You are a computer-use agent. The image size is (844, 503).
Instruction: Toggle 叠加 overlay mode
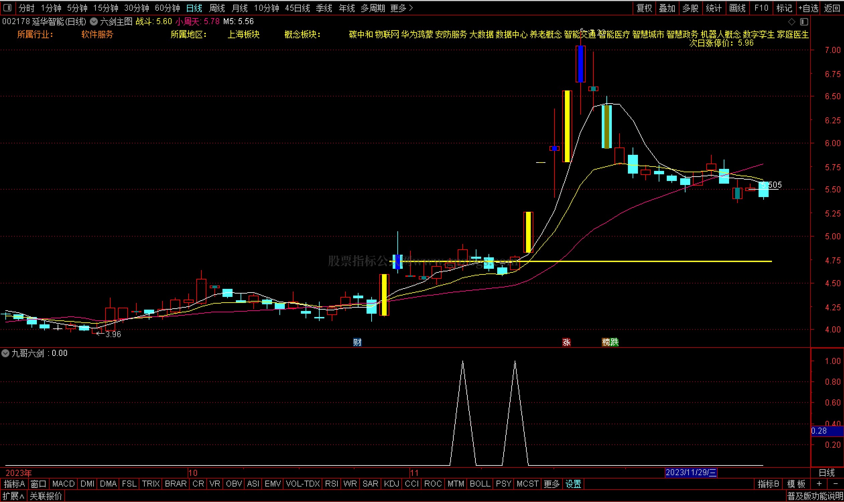pos(667,8)
